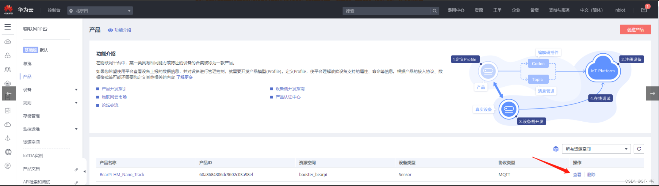Open the mail notification icon

pyautogui.click(x=644, y=10)
